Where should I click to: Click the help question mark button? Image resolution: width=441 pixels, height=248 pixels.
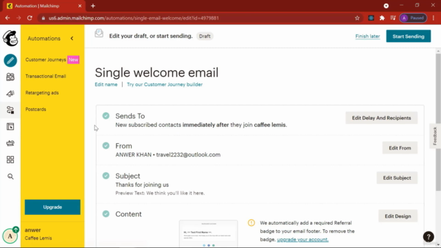[x=429, y=237]
